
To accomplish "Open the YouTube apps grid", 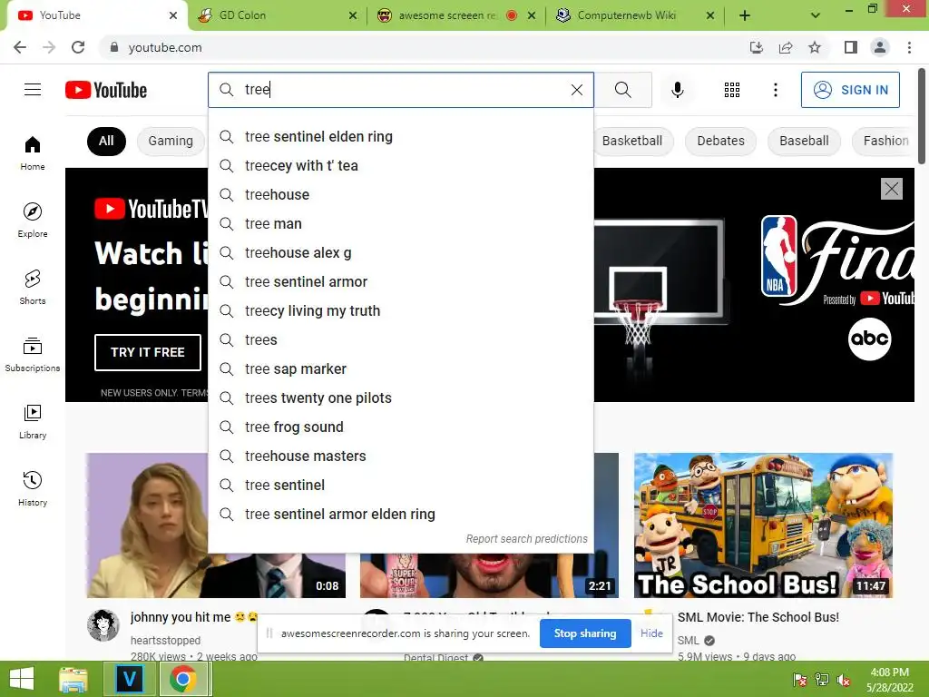I will point(732,90).
